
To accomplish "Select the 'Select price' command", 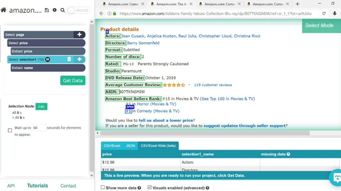I will [46, 43].
